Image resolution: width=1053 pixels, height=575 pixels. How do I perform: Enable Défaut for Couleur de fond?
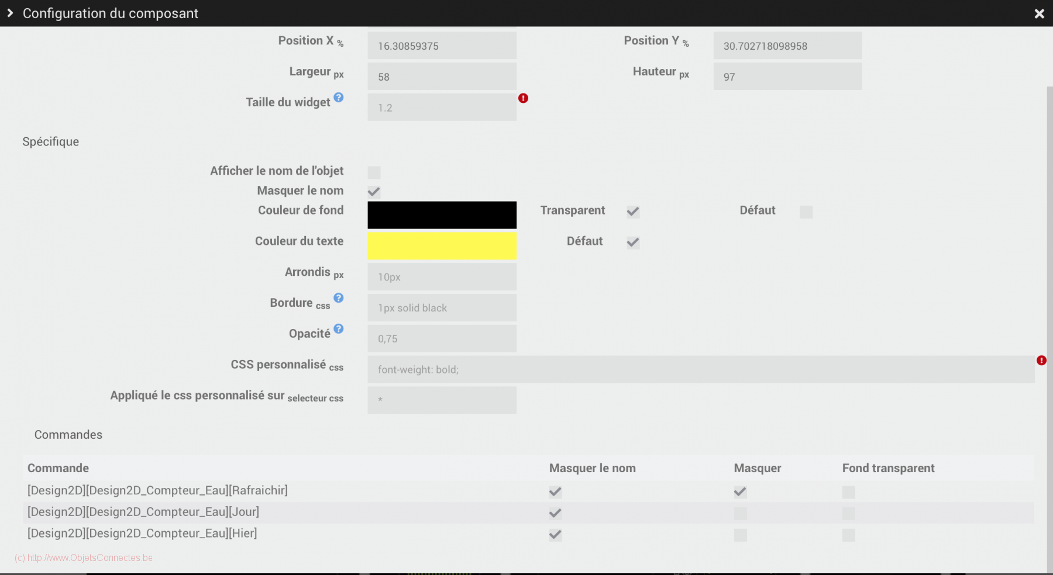(x=806, y=212)
